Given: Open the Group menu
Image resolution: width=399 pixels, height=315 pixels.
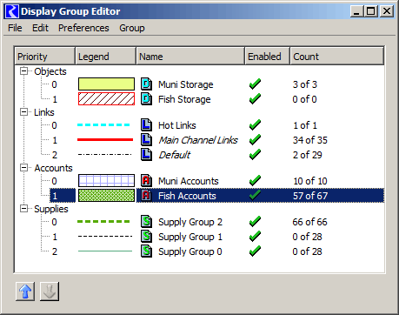Looking at the screenshot, I should 132,28.
